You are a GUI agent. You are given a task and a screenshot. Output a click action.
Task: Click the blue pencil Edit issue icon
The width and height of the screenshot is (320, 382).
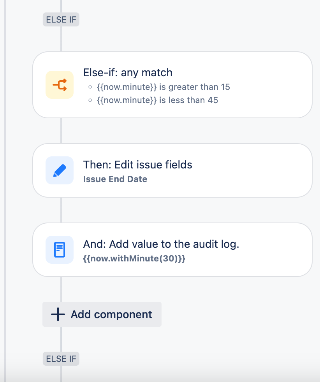[x=60, y=170]
